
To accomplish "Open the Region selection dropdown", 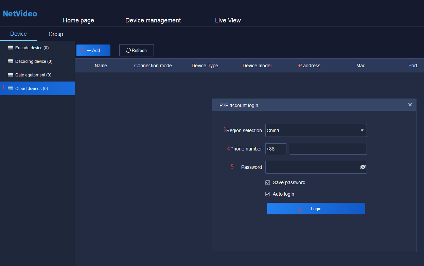I will coord(316,130).
